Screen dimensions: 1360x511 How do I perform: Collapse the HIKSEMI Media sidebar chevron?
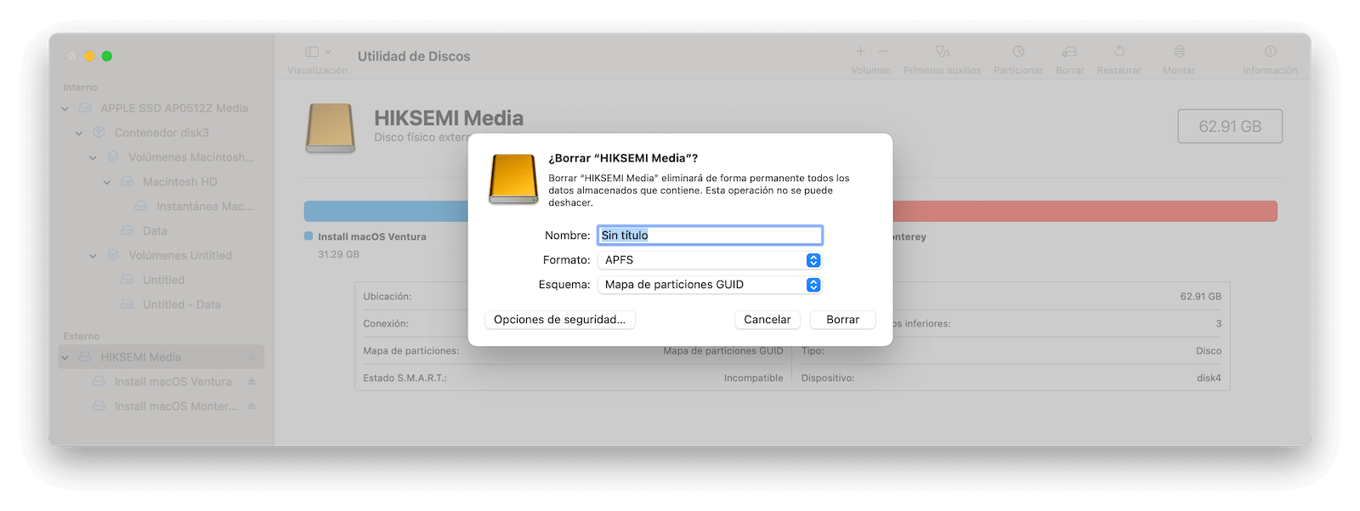(x=65, y=358)
